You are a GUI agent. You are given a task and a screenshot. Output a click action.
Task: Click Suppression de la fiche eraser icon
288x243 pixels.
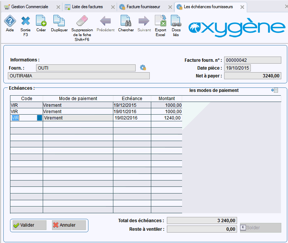point(82,21)
